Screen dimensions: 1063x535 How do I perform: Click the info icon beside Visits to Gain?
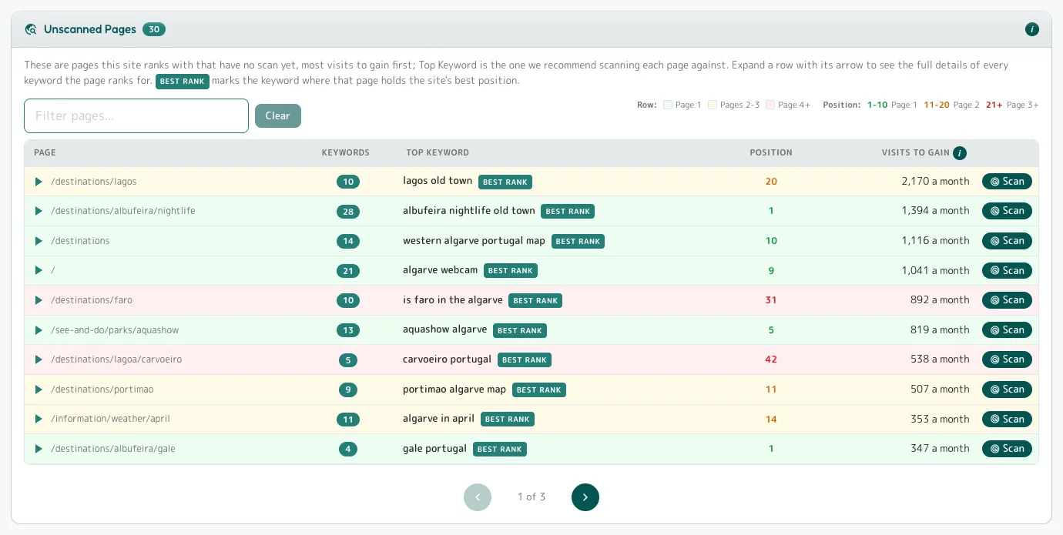[x=960, y=153]
